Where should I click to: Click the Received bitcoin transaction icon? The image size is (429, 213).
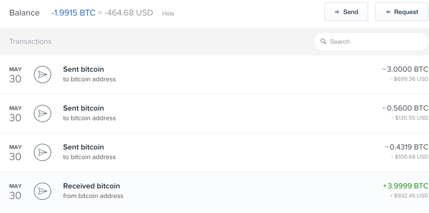42,191
